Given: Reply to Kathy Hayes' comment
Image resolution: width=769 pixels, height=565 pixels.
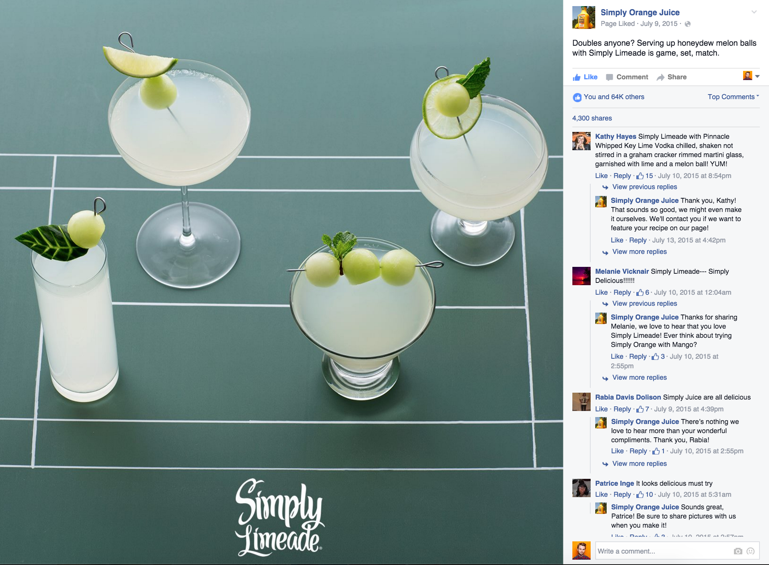Looking at the screenshot, I should pyautogui.click(x=622, y=176).
